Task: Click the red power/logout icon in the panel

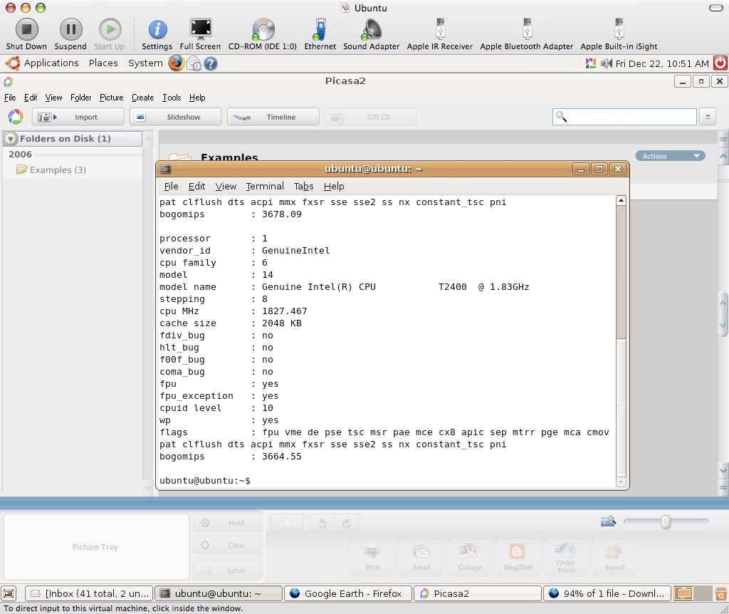Action: 720,63
